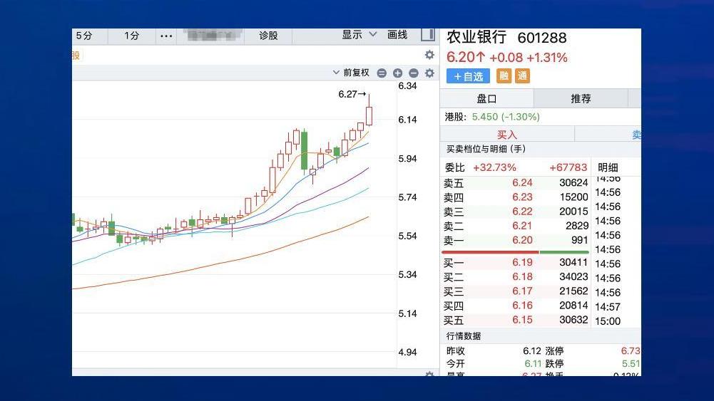The height and width of the screenshot is (401, 714).
Task: Select the 卖四 6.23 order row
Action: point(516,197)
